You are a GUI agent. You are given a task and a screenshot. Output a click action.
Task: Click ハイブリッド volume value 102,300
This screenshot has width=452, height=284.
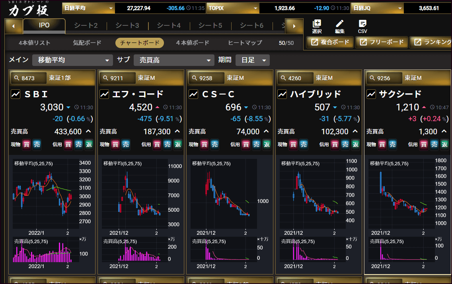tap(335, 131)
